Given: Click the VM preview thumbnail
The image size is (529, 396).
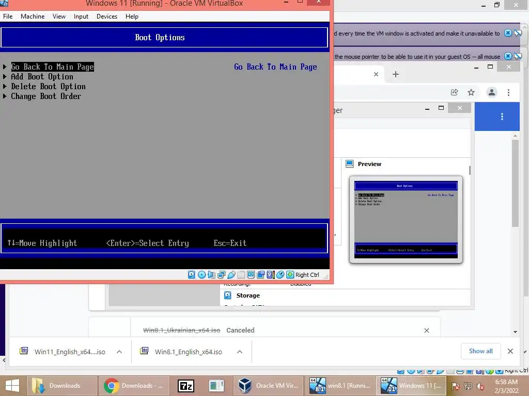Looking at the screenshot, I should (406, 220).
